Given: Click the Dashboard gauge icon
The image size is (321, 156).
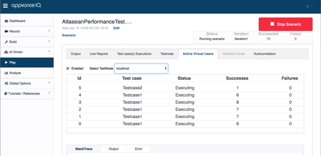Looking at the screenshot, I should 6,21.
